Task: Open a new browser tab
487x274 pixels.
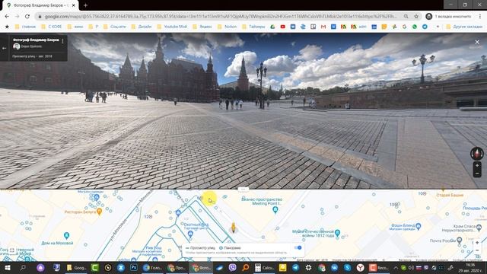Action: tap(85, 5)
